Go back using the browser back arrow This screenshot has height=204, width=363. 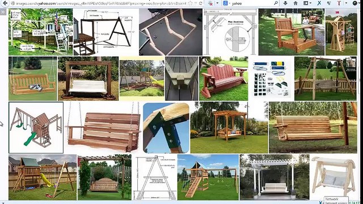(5, 3)
